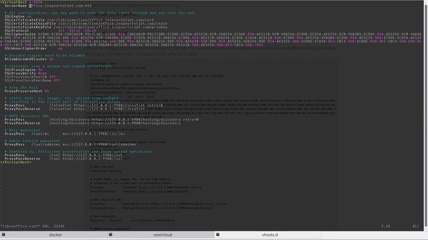Click the terminal's vertical scrollbar
Image resolution: width=428 pixels, height=240 pixels.
click(x=426, y=115)
